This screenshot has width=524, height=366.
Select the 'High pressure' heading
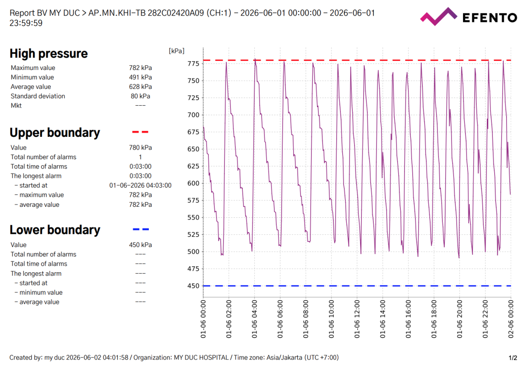49,54
